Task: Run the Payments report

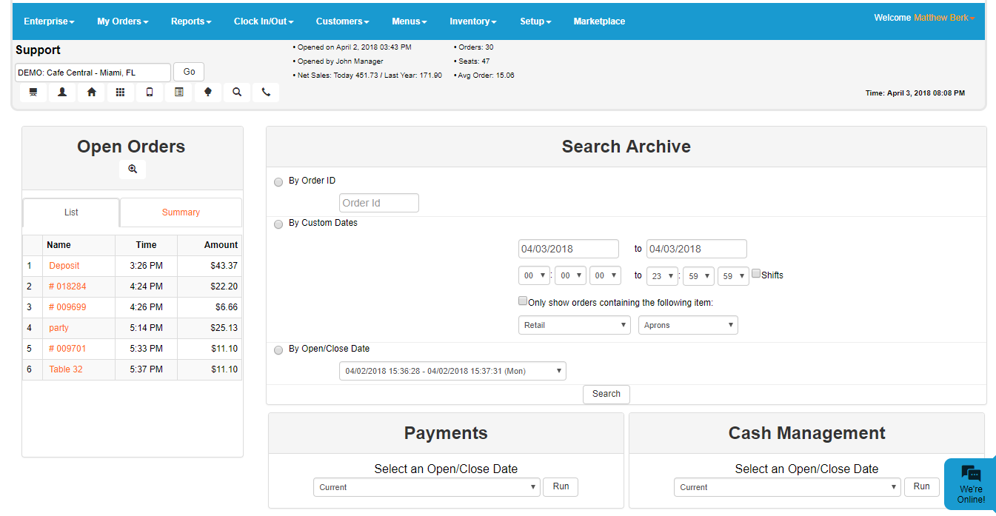Action: click(x=561, y=486)
